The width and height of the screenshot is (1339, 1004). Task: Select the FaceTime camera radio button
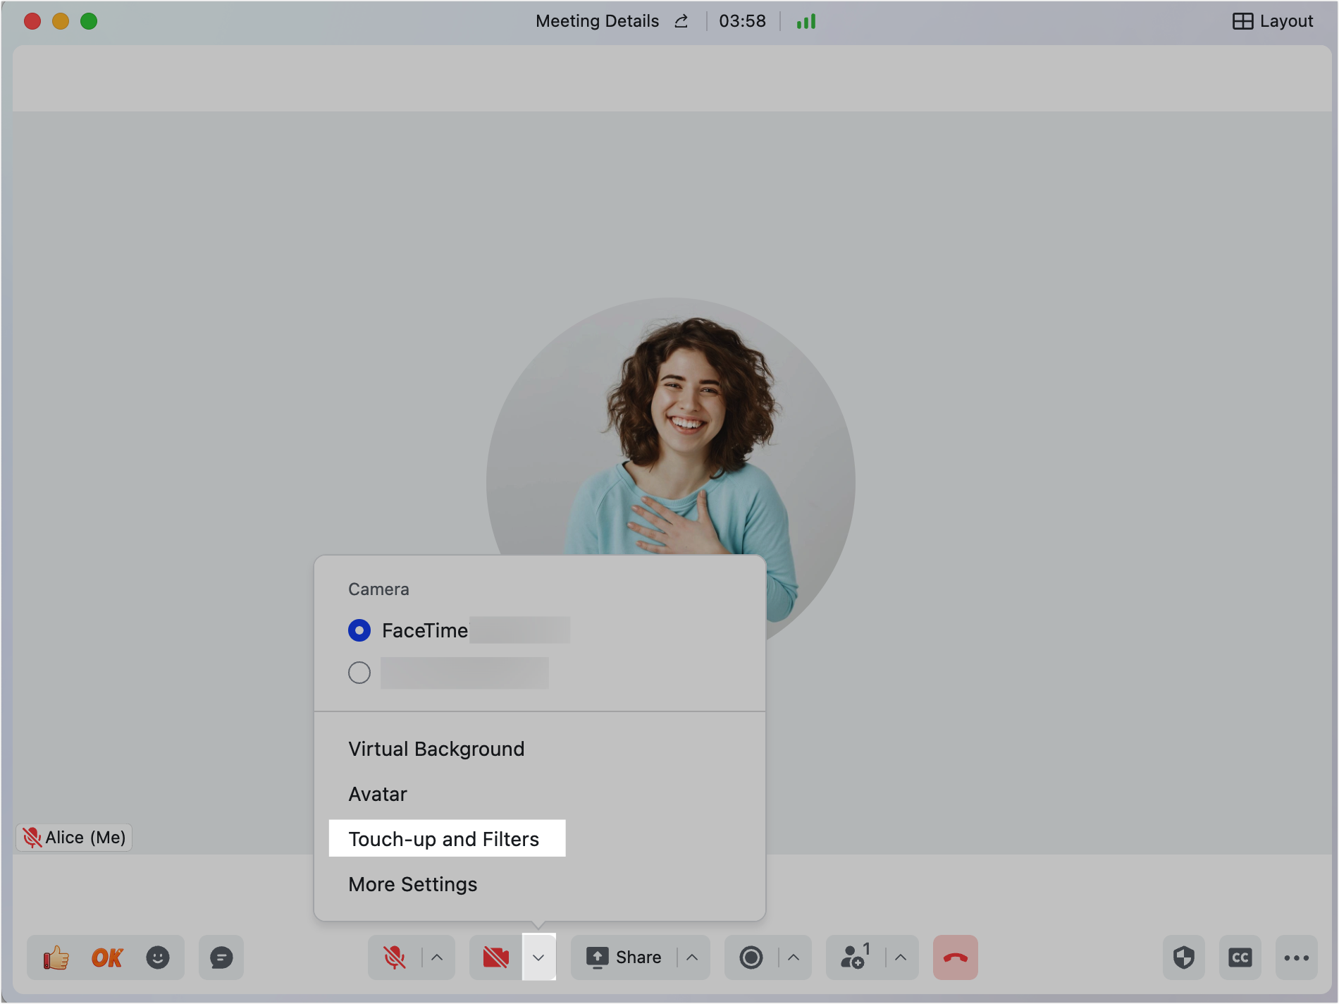pos(359,630)
